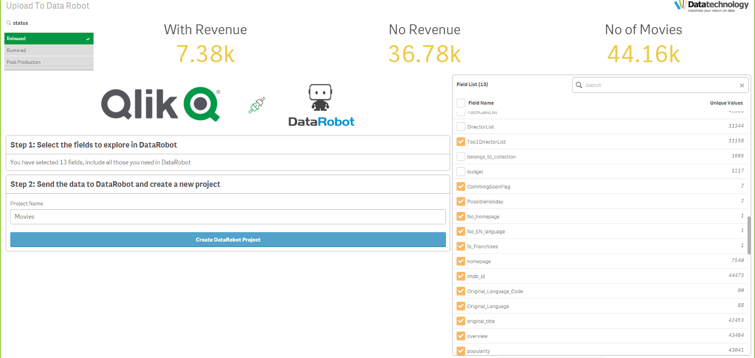This screenshot has width=755, height=358.
Task: Click the With Revenue 7.38k KPI
Action: pyautogui.click(x=205, y=43)
